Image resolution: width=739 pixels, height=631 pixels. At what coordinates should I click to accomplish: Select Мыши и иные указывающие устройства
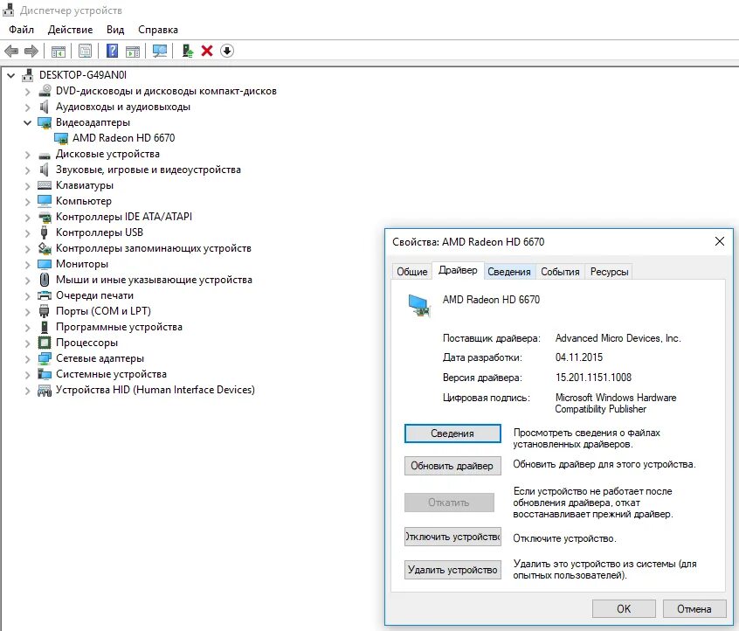coord(154,280)
